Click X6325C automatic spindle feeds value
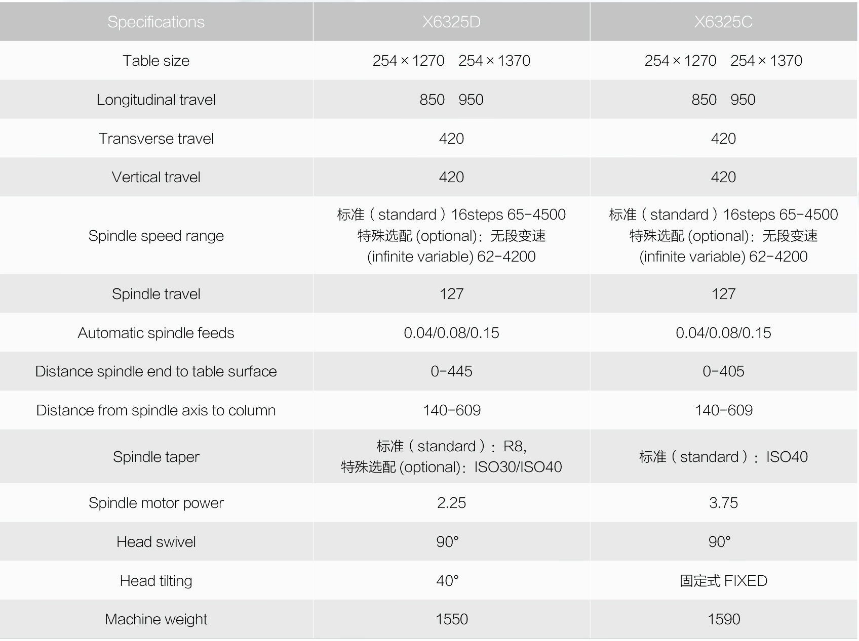 click(x=723, y=333)
